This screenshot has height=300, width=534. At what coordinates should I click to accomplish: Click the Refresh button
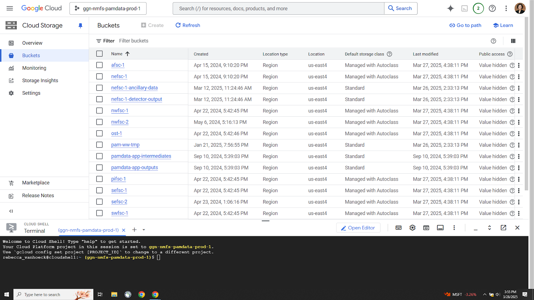(188, 25)
